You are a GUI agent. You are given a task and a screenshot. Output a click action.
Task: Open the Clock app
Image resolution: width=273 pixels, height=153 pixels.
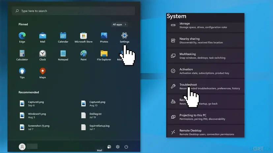(x=43, y=55)
